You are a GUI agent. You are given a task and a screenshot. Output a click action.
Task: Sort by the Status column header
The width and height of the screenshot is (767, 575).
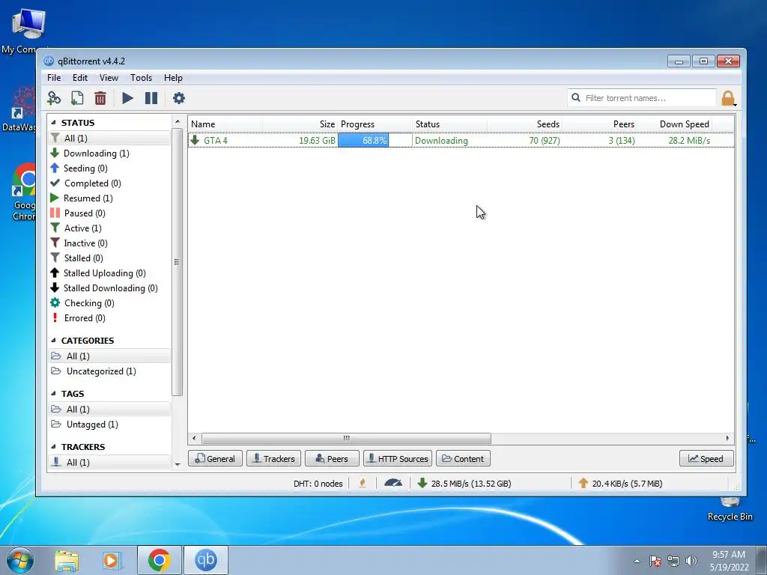(450, 124)
